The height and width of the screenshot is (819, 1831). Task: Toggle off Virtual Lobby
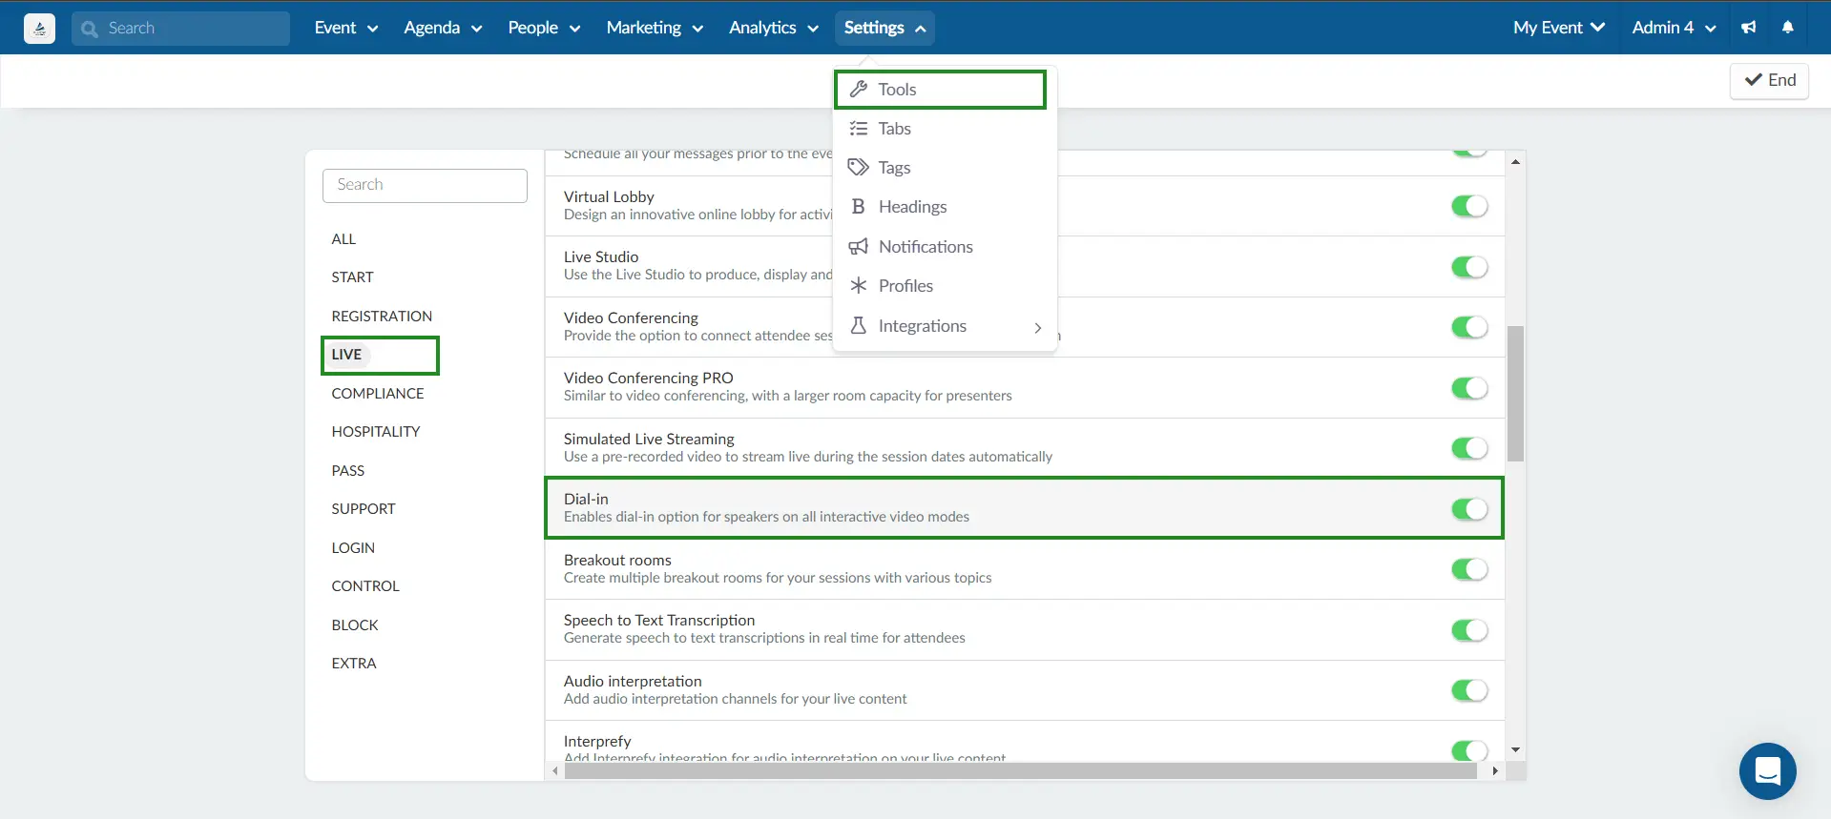(1469, 206)
